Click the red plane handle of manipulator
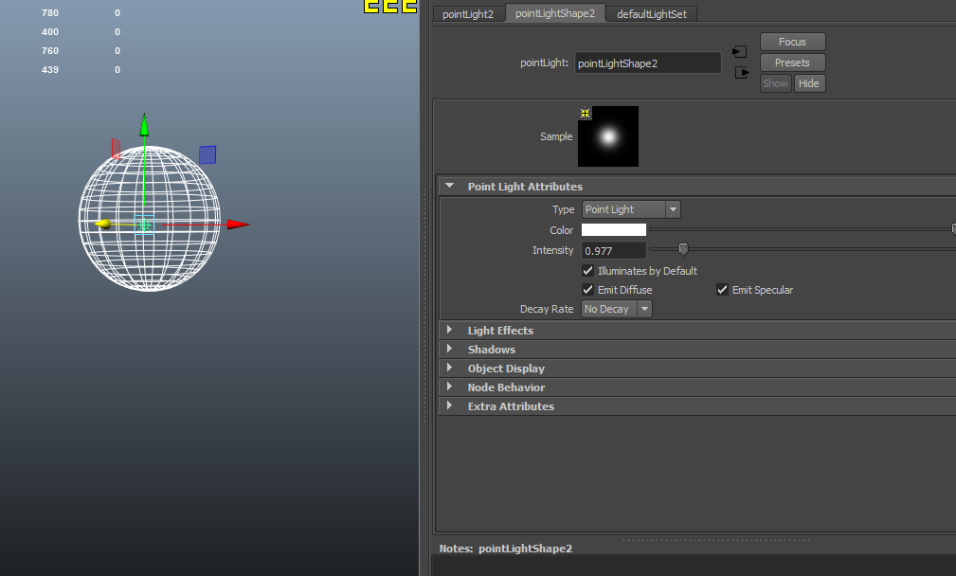956x576 pixels. click(x=116, y=149)
